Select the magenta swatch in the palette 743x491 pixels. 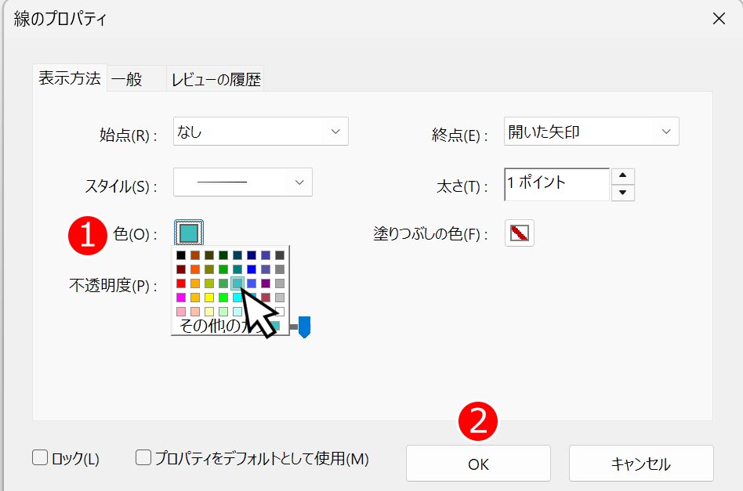[x=179, y=297]
